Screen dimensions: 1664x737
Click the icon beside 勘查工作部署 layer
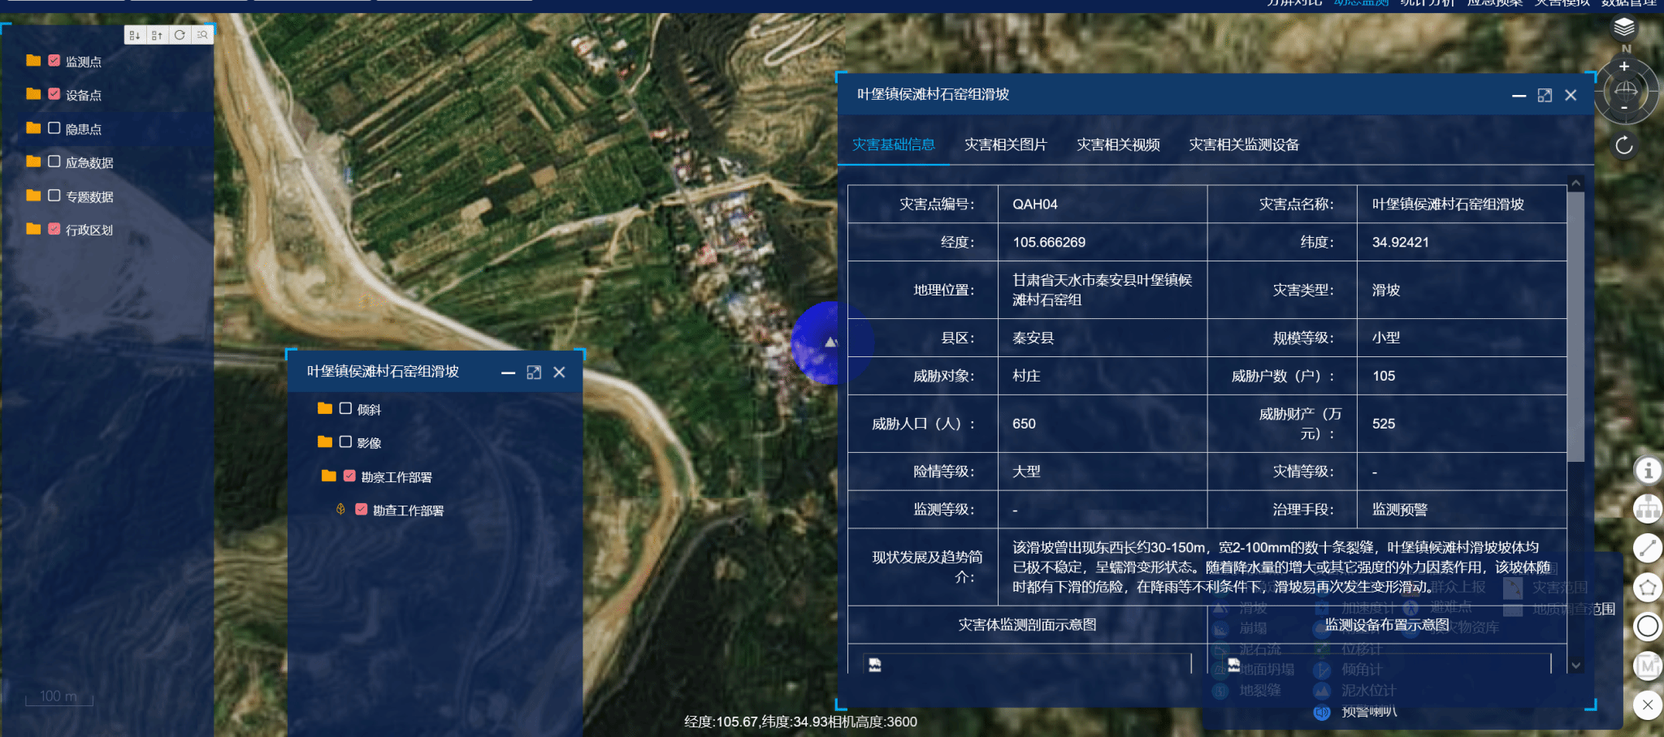340,510
